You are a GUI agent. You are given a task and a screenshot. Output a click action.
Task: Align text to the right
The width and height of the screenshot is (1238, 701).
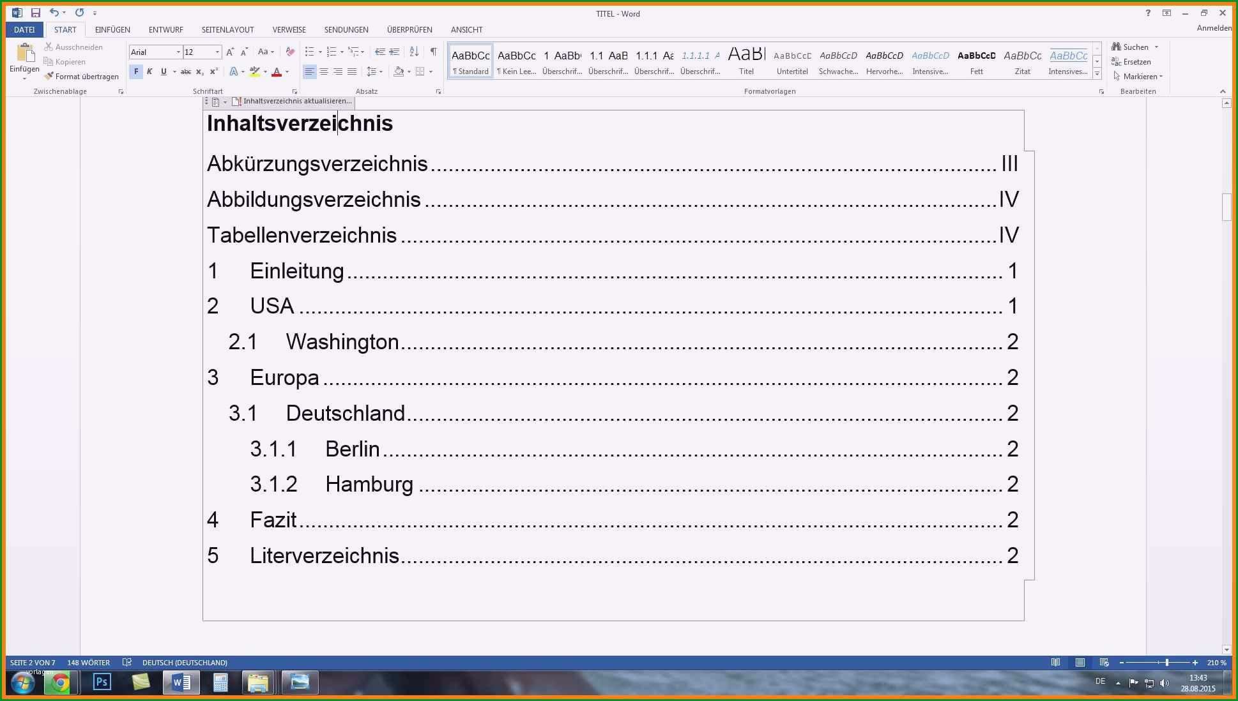338,72
